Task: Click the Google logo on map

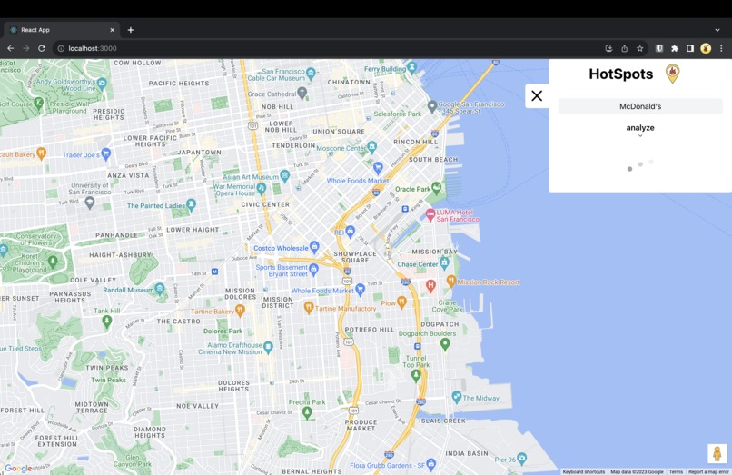Action: [x=19, y=469]
